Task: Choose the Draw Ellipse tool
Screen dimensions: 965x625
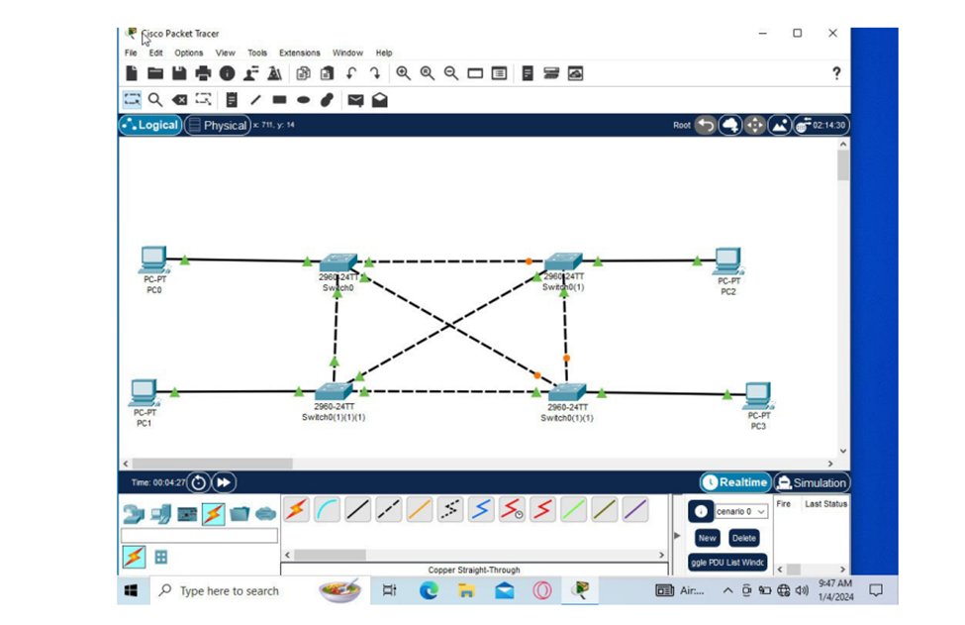Action: click(304, 100)
